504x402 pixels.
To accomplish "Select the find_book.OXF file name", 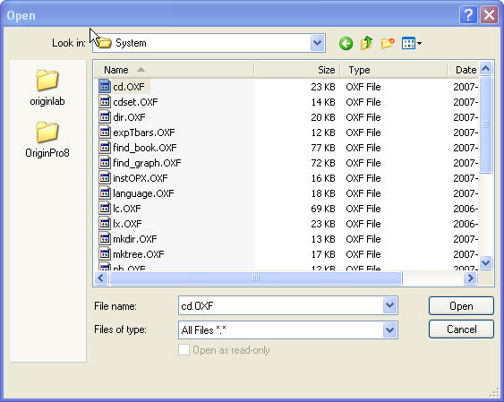I will pyautogui.click(x=145, y=148).
